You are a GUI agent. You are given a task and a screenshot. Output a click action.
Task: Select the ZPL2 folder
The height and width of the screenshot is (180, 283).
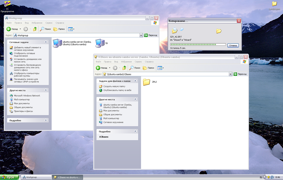(x=147, y=82)
